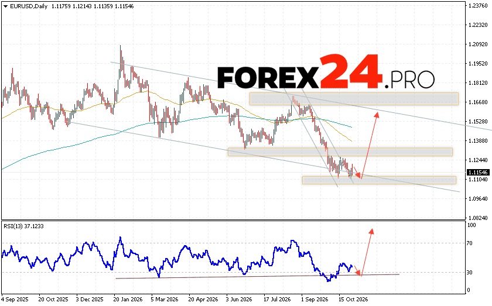Click the 1 Sep 2026 date label
The height and width of the screenshot is (306, 492).
315,300
